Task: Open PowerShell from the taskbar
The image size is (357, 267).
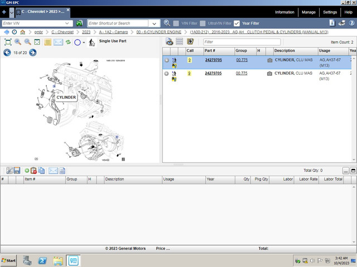Action: (x=42, y=260)
